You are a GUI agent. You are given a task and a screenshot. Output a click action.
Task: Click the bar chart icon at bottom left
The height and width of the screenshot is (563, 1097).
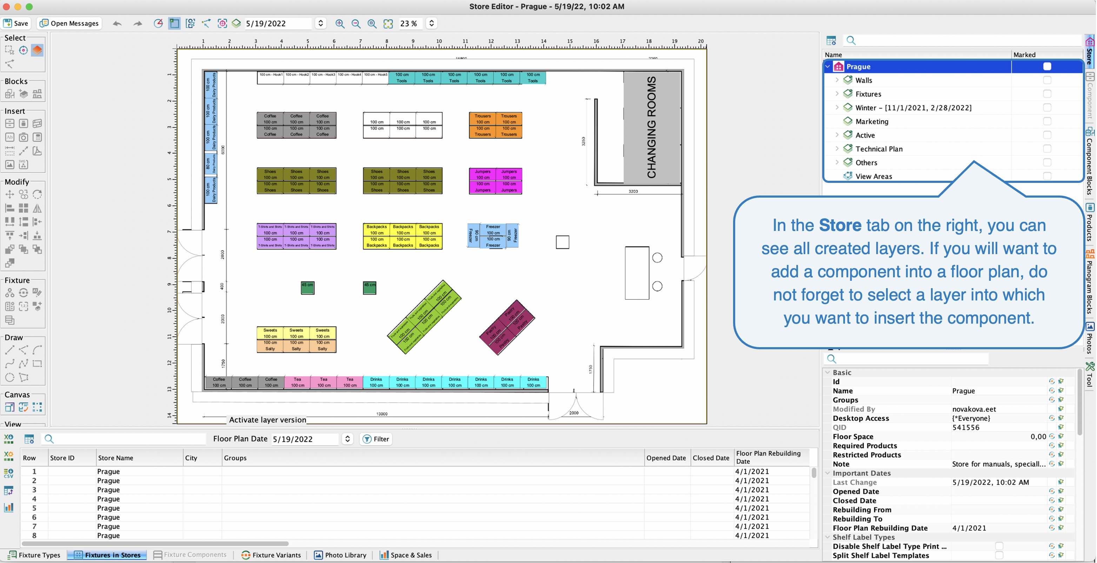click(x=8, y=507)
